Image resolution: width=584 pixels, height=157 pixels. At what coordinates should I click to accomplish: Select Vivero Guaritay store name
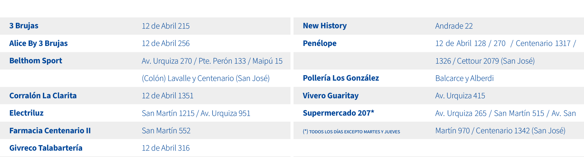pos(331,96)
